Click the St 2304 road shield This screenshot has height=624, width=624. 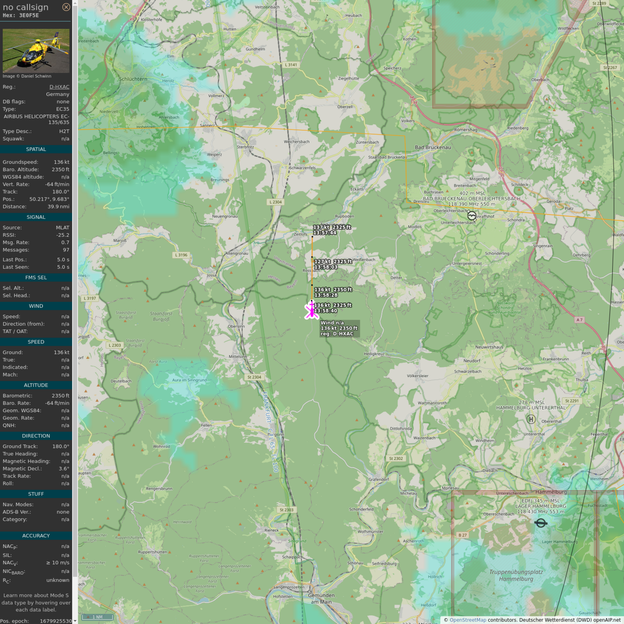coord(254,377)
